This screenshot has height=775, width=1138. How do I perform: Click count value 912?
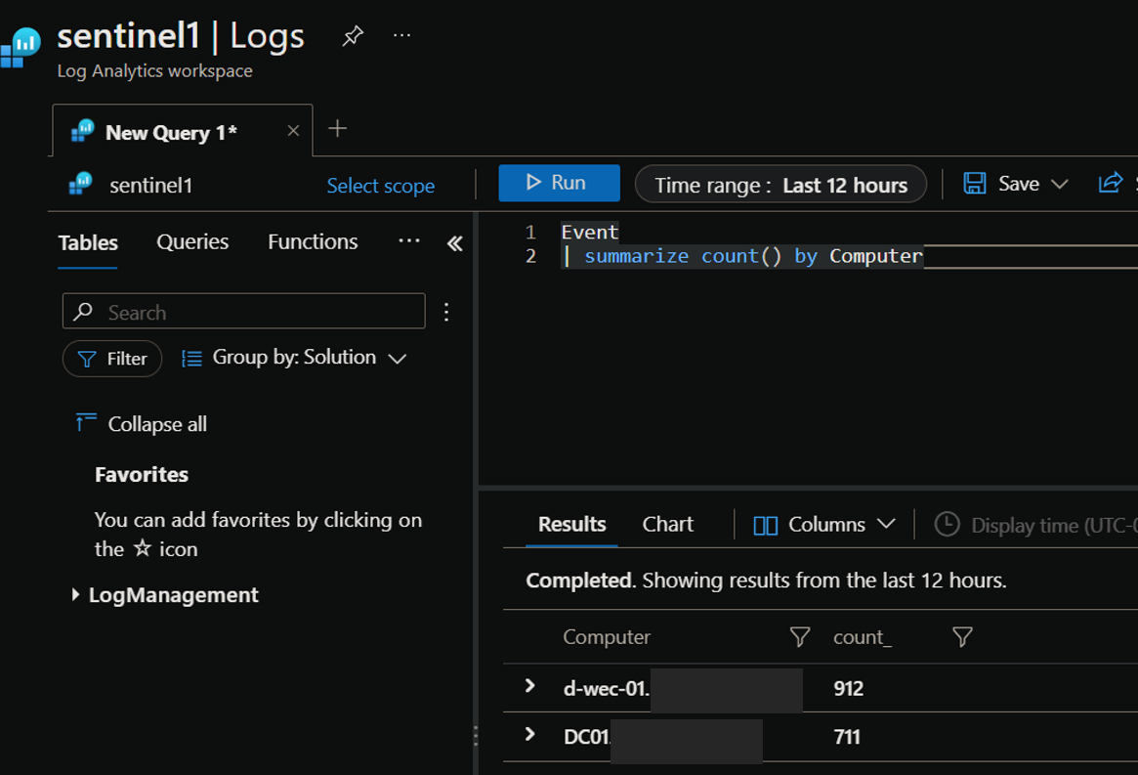pos(849,689)
